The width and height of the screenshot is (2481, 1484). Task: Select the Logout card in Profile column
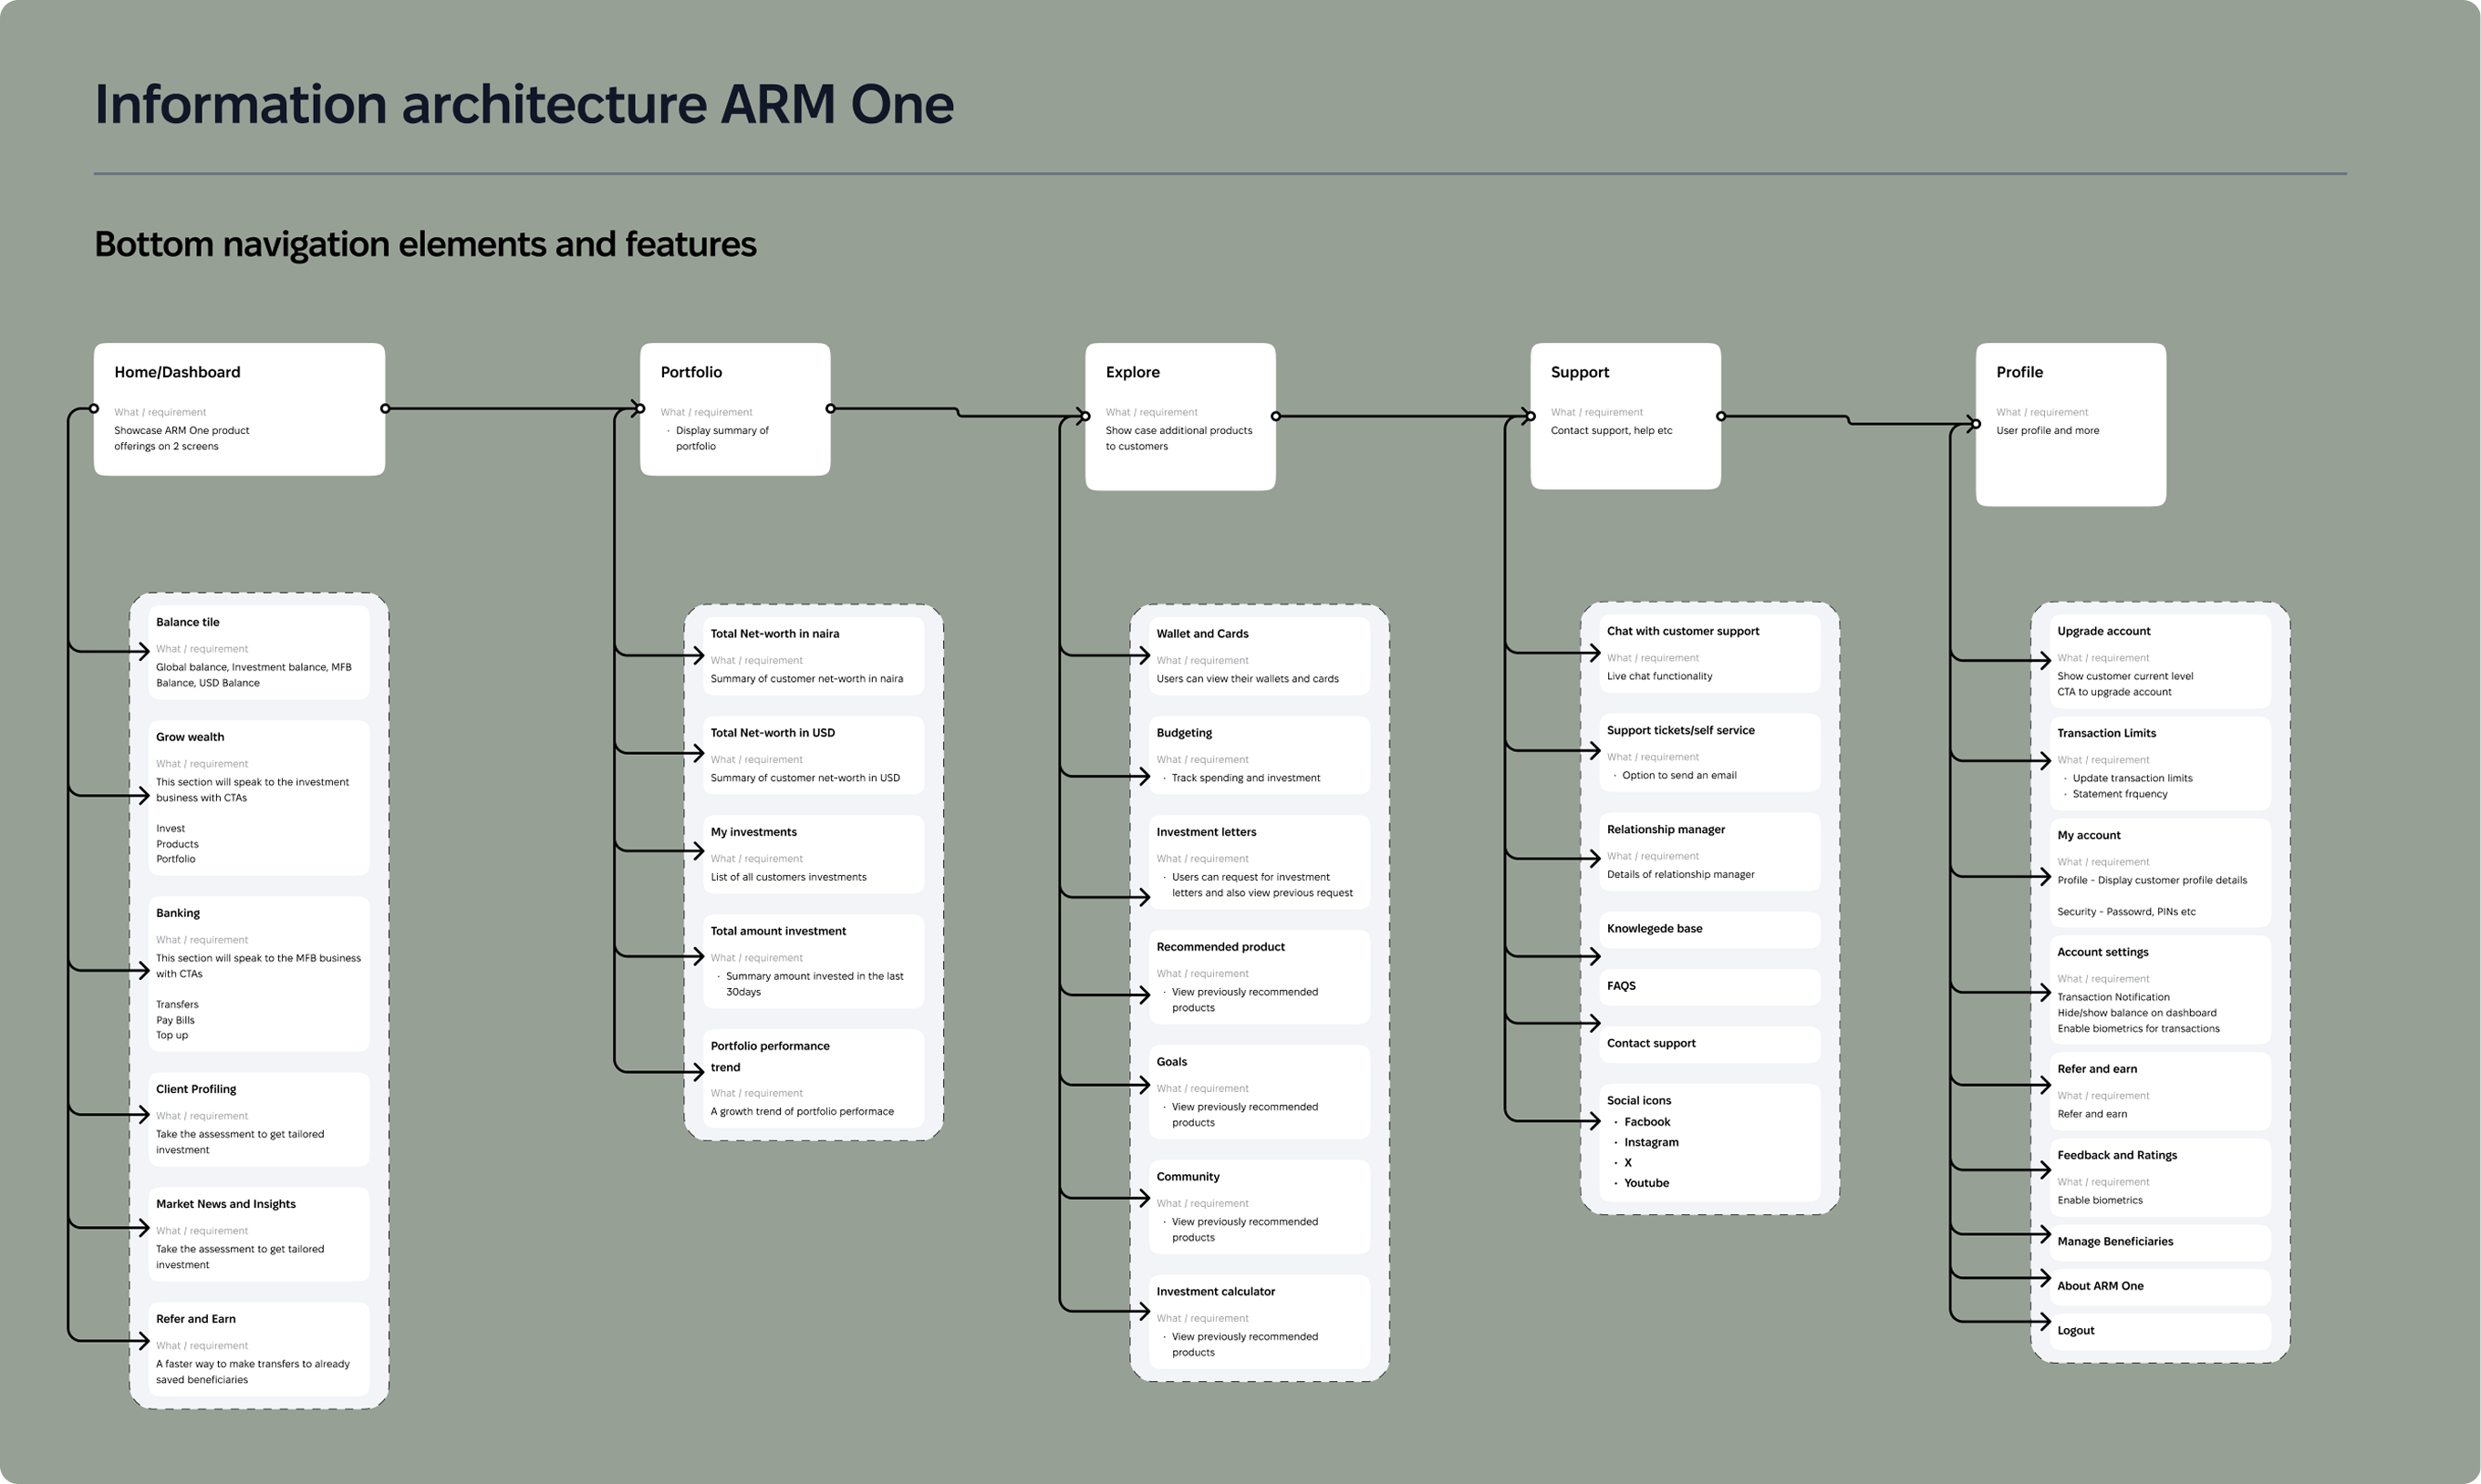pyautogui.click(x=2160, y=1330)
